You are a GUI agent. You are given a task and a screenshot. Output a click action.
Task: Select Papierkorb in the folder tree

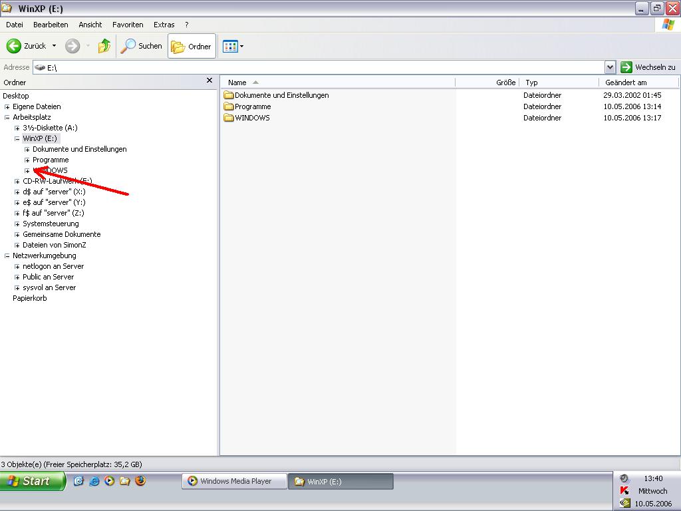[29, 298]
